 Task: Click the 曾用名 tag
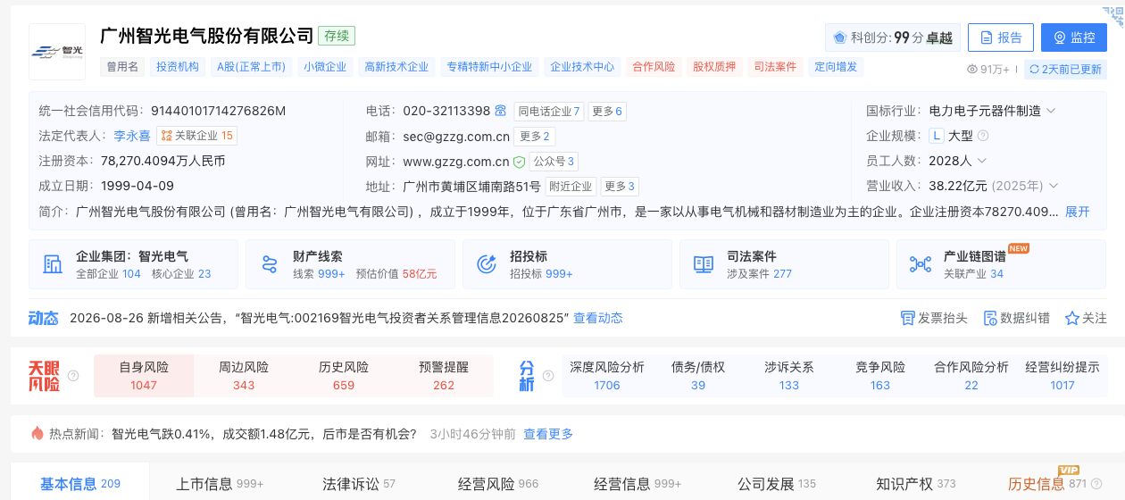tap(123, 66)
